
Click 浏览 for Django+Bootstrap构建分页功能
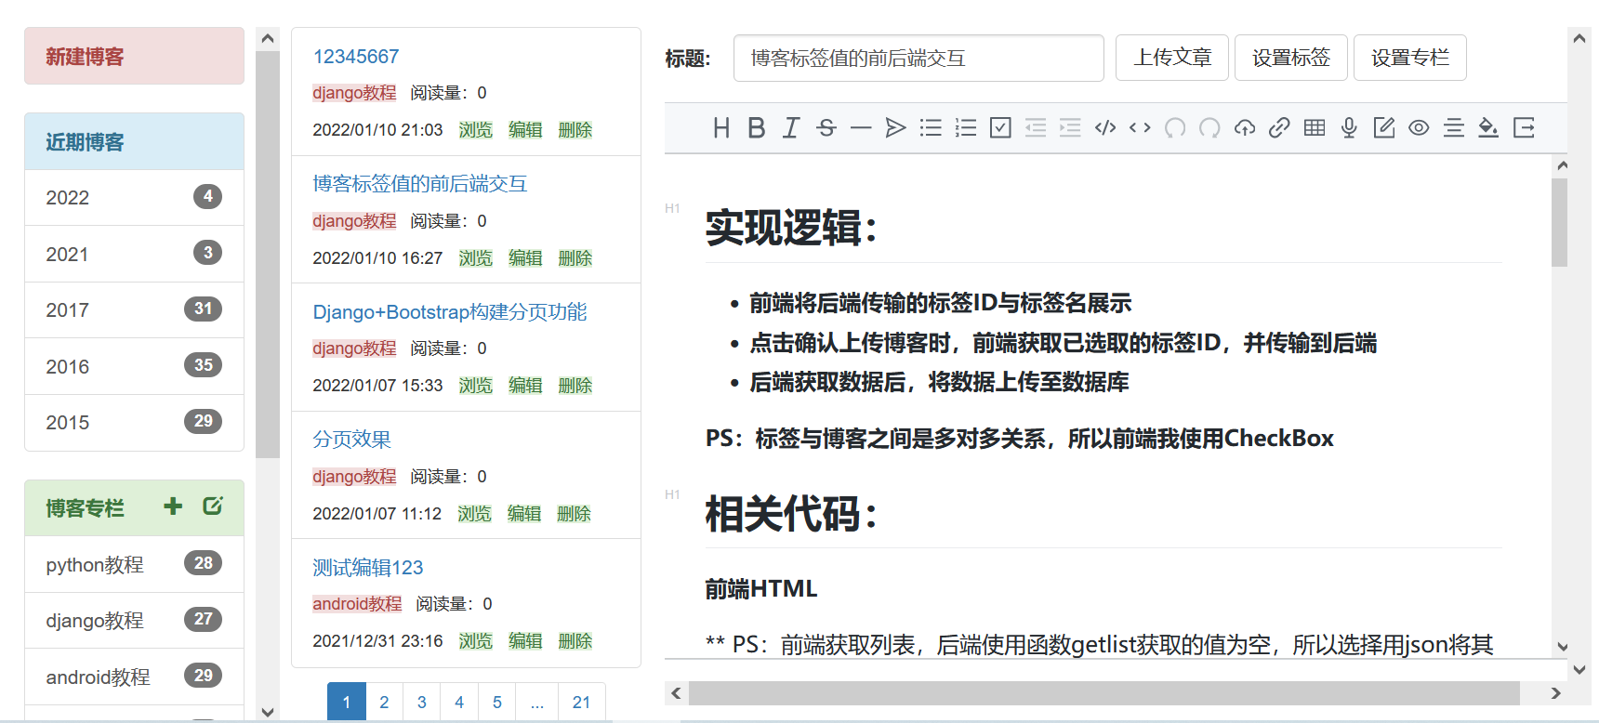[476, 386]
